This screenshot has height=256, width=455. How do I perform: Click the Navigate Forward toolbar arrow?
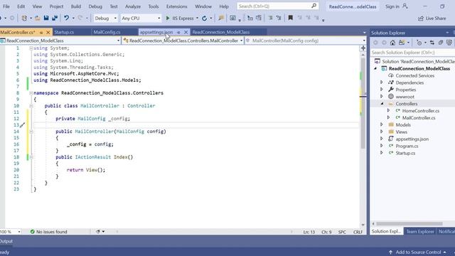click(x=12, y=18)
